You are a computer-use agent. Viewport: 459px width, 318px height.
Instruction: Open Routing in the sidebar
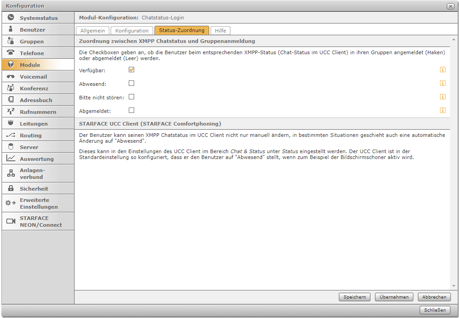pos(31,135)
